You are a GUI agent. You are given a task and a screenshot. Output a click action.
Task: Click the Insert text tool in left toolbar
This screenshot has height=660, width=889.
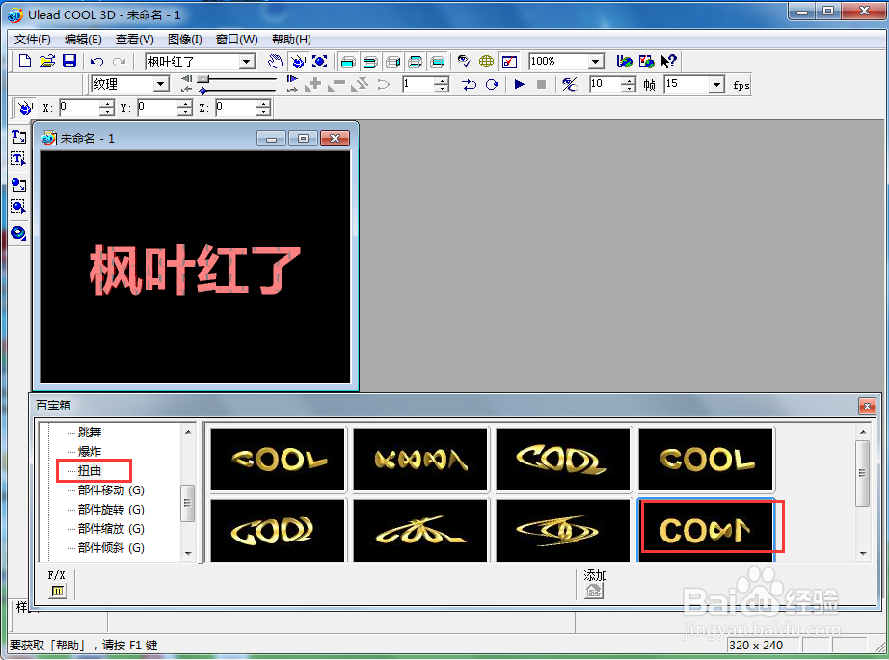(18, 137)
